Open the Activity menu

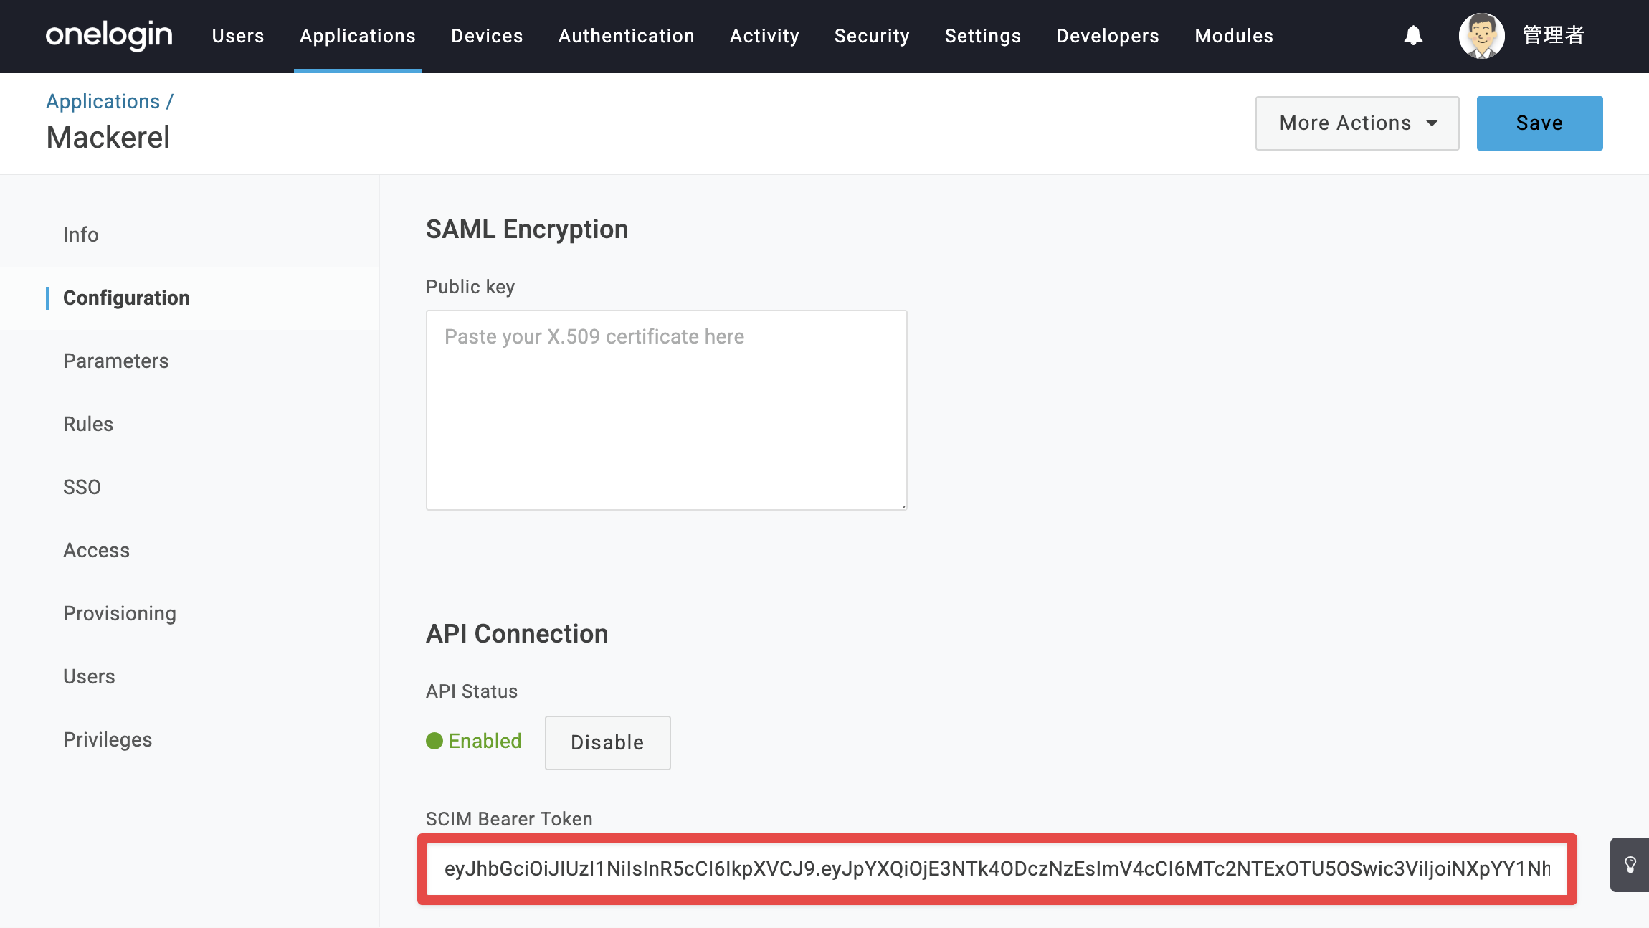764,36
